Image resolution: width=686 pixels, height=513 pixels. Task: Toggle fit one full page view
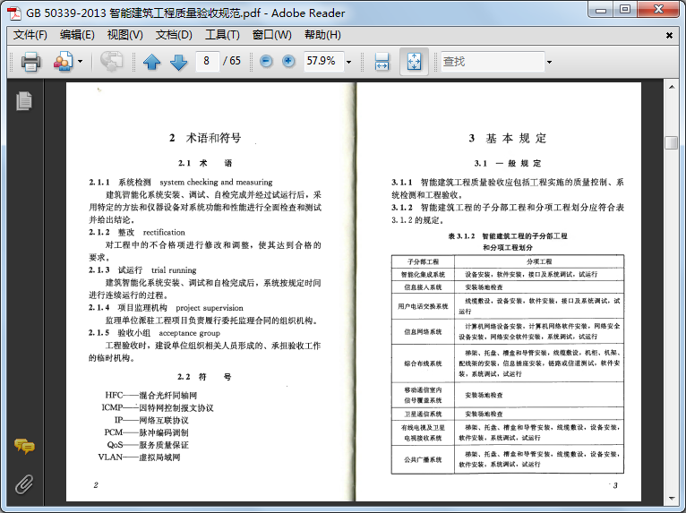pos(414,62)
